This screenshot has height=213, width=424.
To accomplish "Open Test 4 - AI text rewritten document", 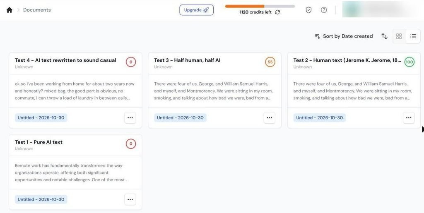I will click(x=65, y=60).
